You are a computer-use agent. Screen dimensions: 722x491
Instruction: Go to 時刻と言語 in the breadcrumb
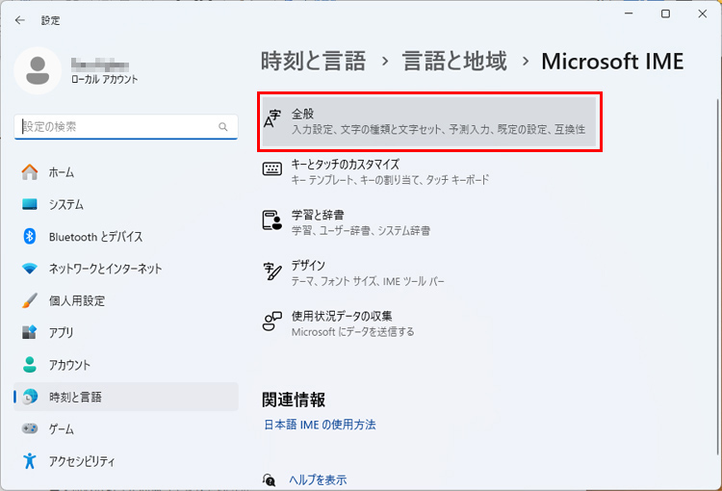click(x=313, y=62)
